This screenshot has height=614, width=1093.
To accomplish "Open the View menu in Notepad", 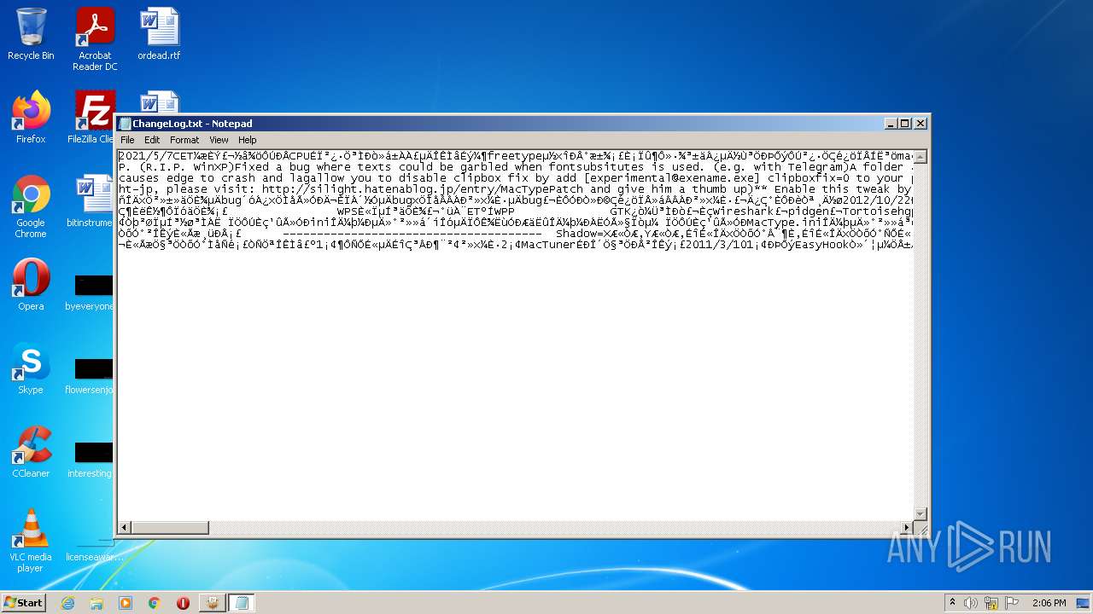I will (219, 140).
